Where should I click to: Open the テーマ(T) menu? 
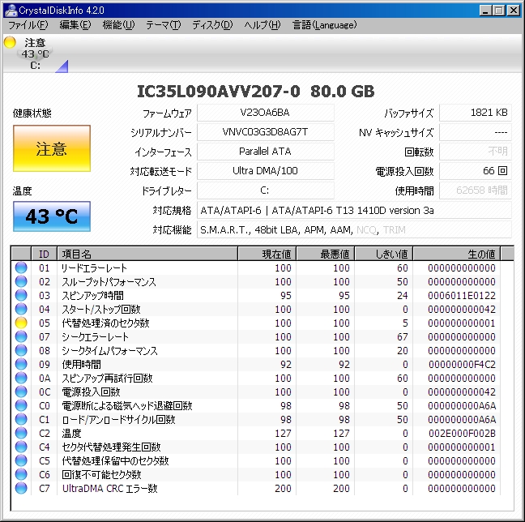point(163,25)
